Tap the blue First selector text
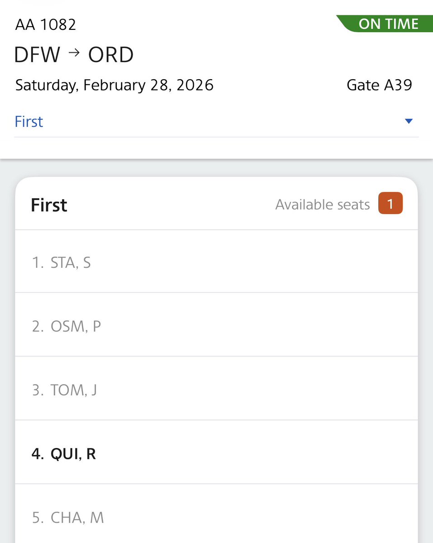 click(x=29, y=121)
